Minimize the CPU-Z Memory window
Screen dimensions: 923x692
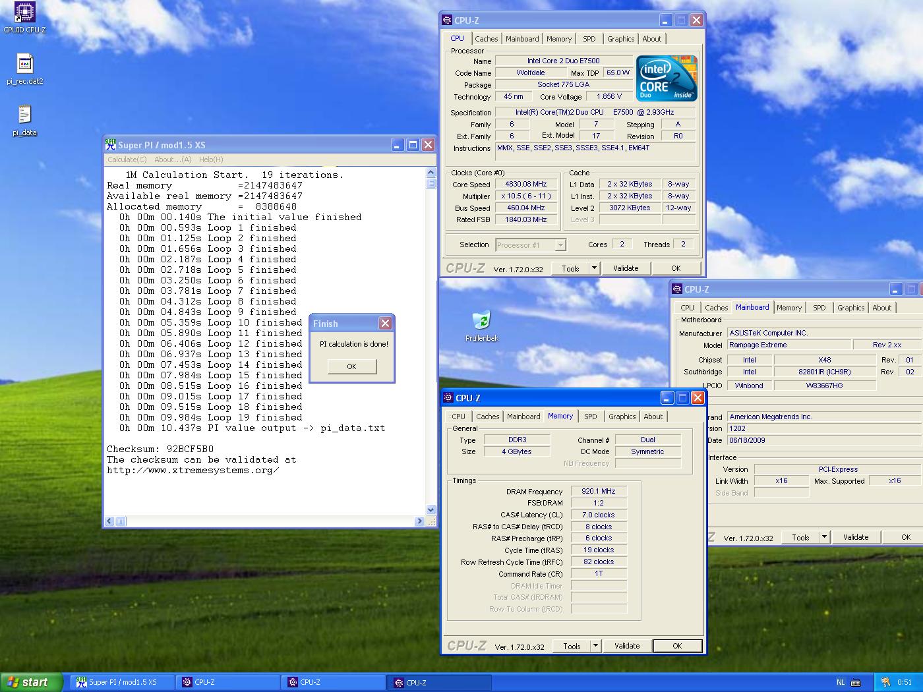667,398
